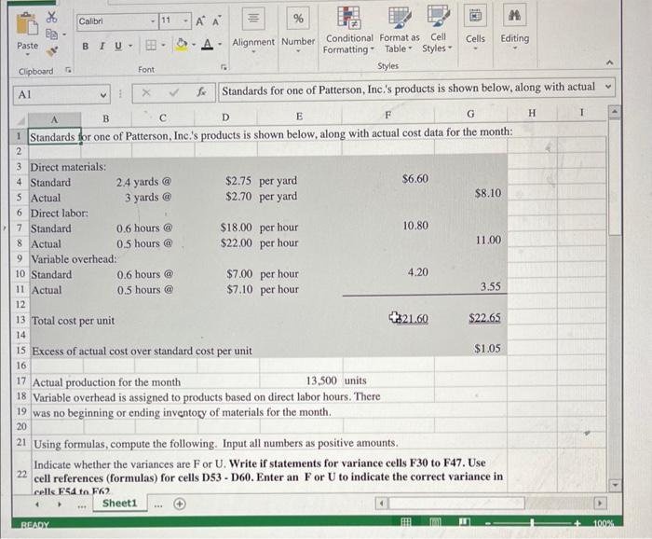The width and height of the screenshot is (652, 539).
Task: Increase font size with larger A
Action: pos(200,21)
